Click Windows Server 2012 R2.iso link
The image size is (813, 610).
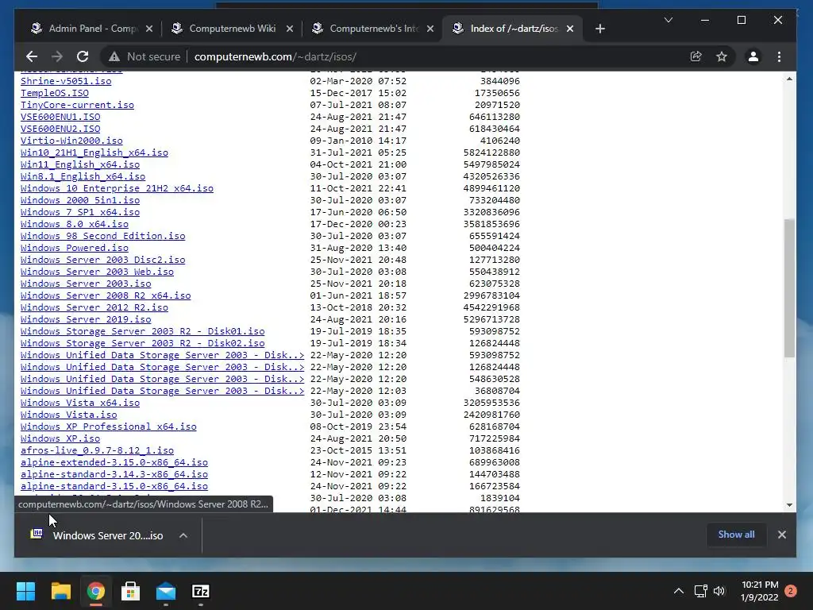point(94,307)
